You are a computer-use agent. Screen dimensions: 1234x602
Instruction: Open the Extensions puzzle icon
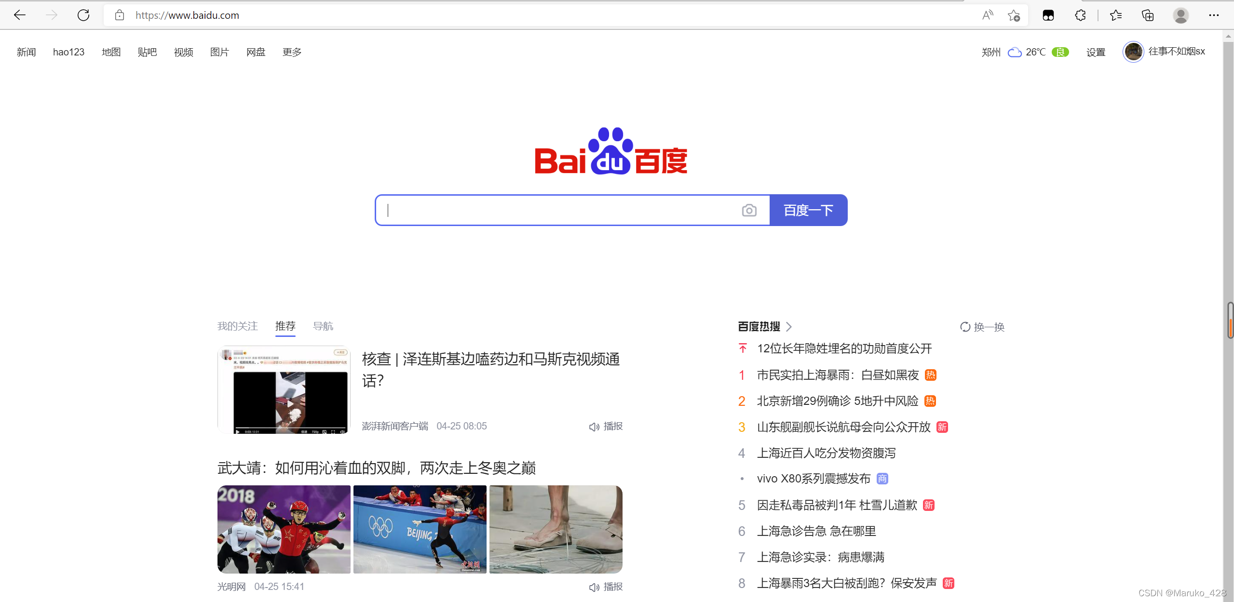[1080, 15]
